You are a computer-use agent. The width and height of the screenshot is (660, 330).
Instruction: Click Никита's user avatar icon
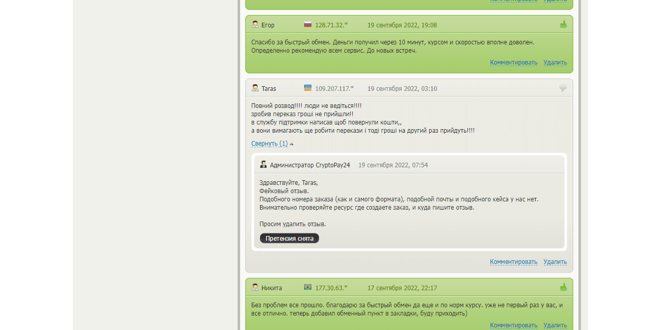[x=255, y=287]
